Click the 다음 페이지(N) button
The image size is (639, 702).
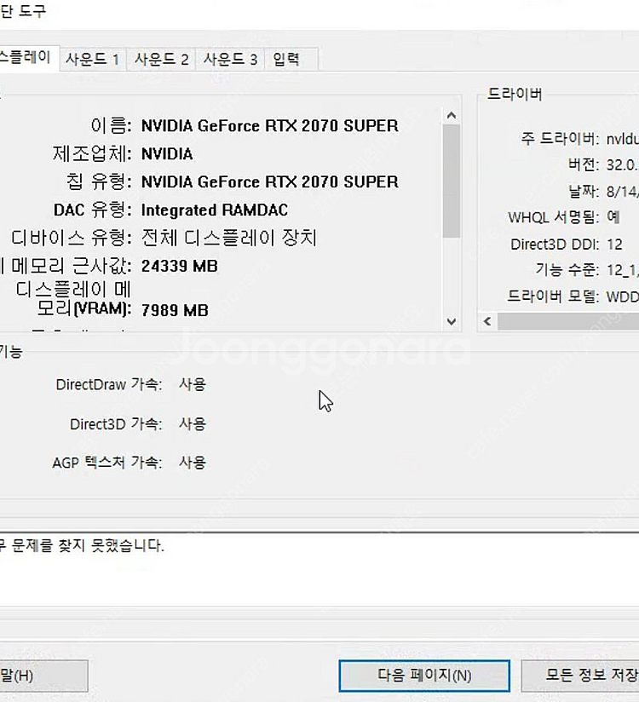[x=424, y=675]
